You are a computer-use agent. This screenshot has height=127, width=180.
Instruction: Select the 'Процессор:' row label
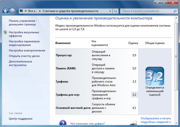pyautogui.click(x=64, y=55)
